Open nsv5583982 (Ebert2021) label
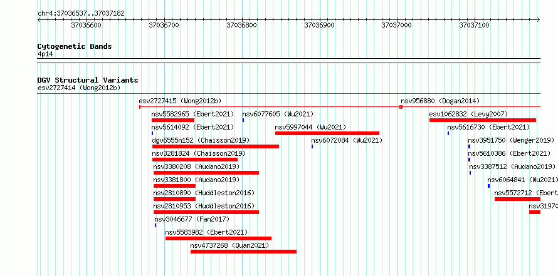 click(206, 232)
